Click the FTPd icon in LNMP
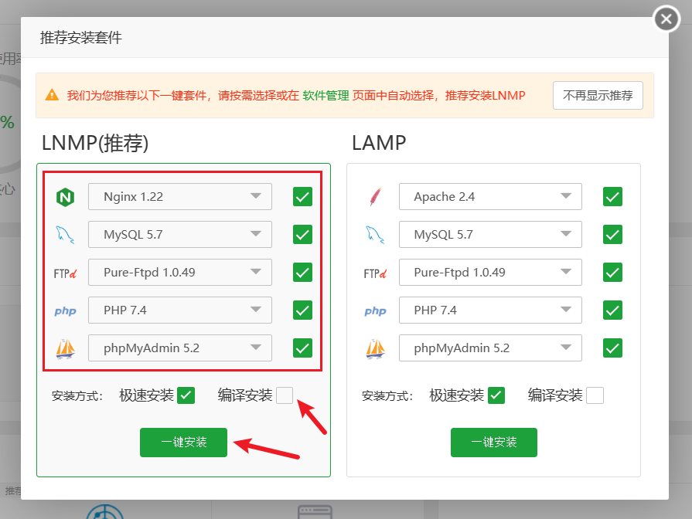The width and height of the screenshot is (692, 519). pos(65,273)
